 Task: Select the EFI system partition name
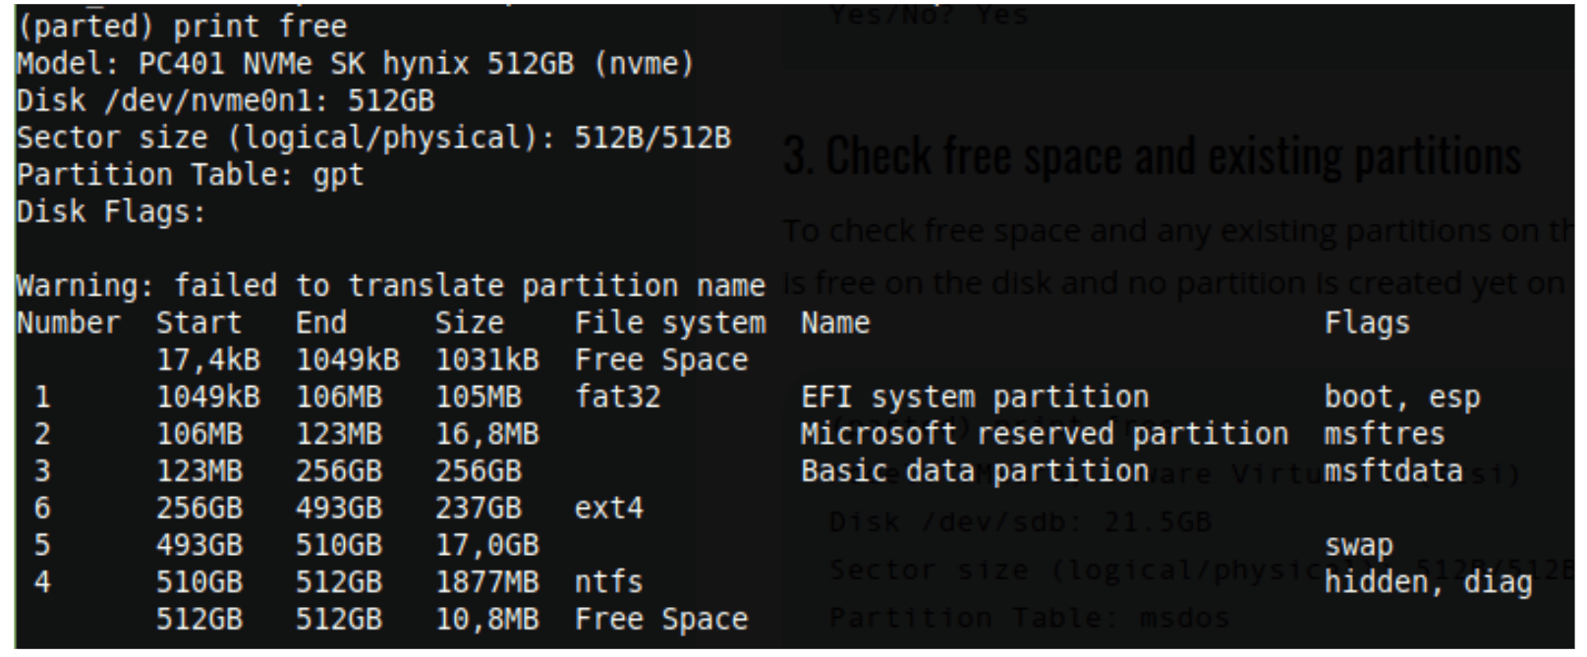point(974,398)
